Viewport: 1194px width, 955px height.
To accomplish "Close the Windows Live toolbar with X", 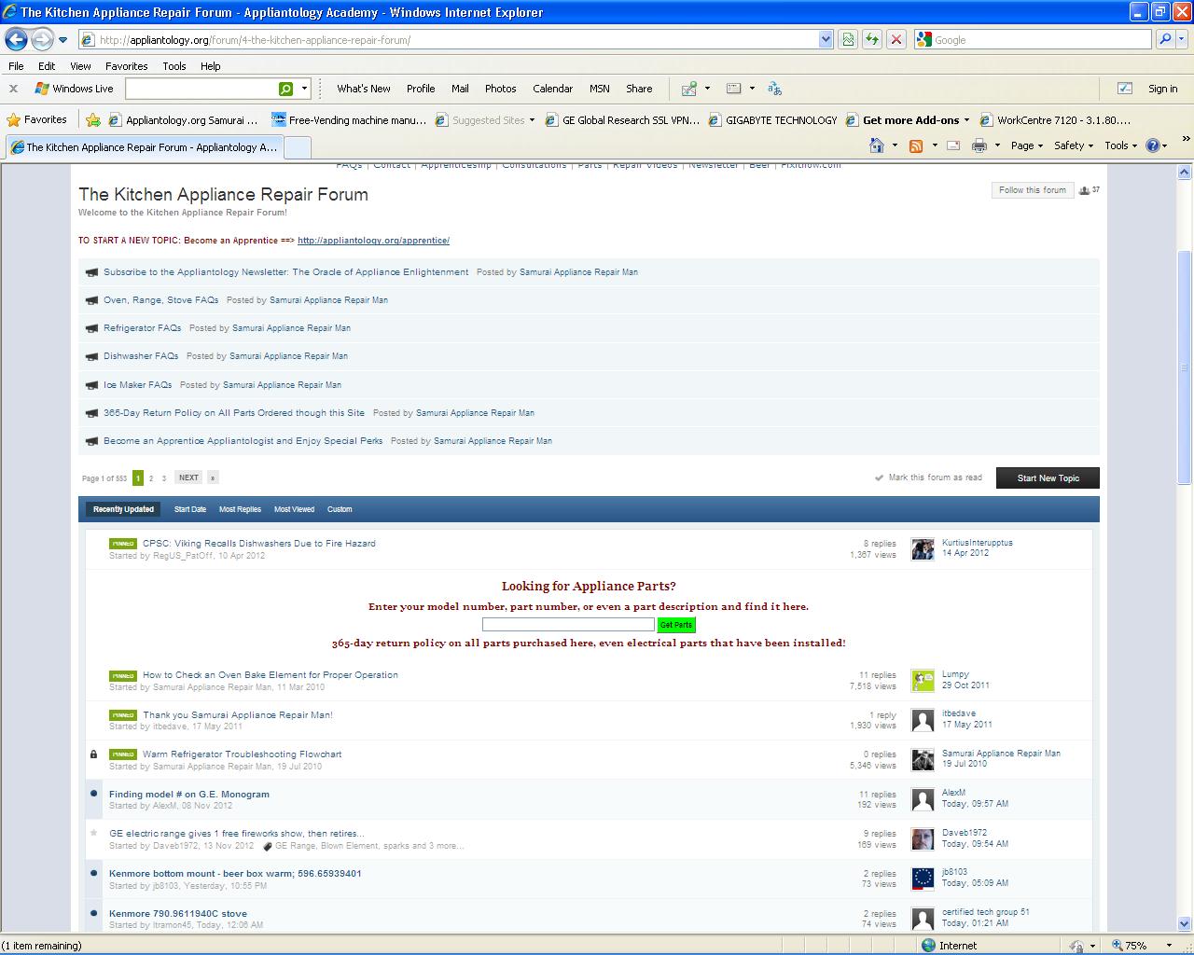I will (x=13, y=89).
